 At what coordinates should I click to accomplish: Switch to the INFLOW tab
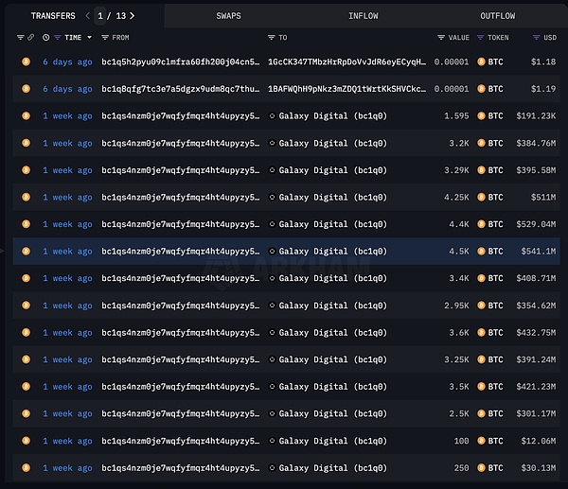point(364,15)
